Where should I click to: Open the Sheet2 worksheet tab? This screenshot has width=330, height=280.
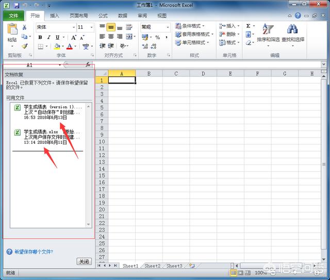coord(152,266)
